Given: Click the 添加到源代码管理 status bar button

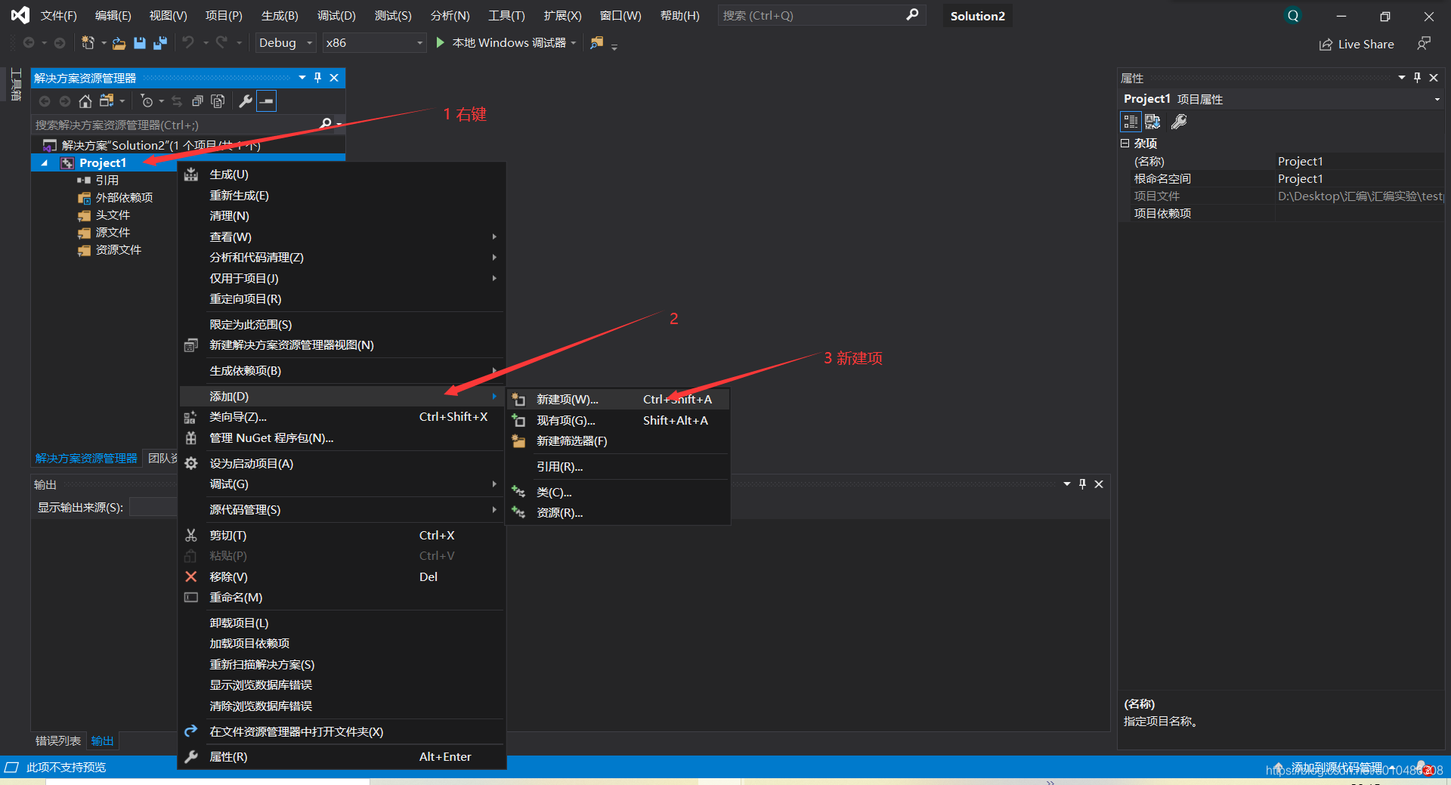Looking at the screenshot, I should coord(1336,768).
